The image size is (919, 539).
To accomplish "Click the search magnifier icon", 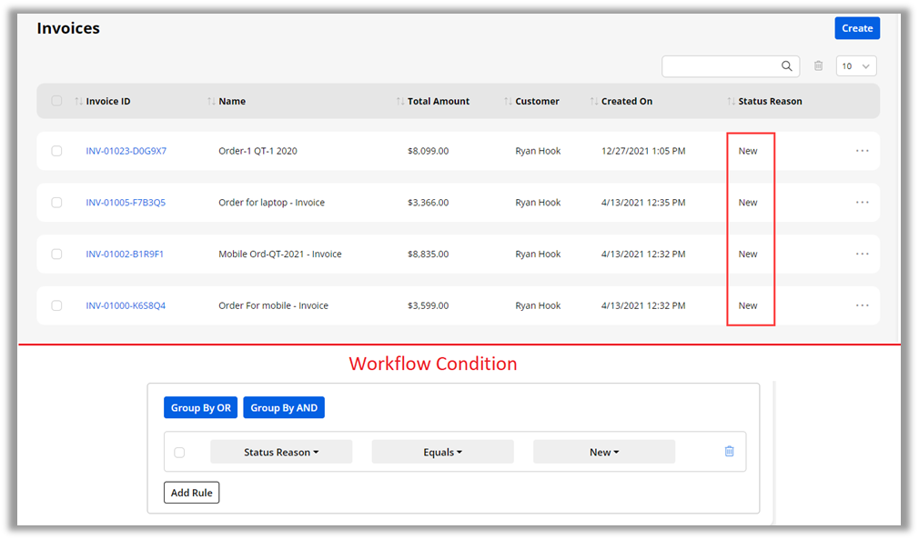I will [x=786, y=66].
